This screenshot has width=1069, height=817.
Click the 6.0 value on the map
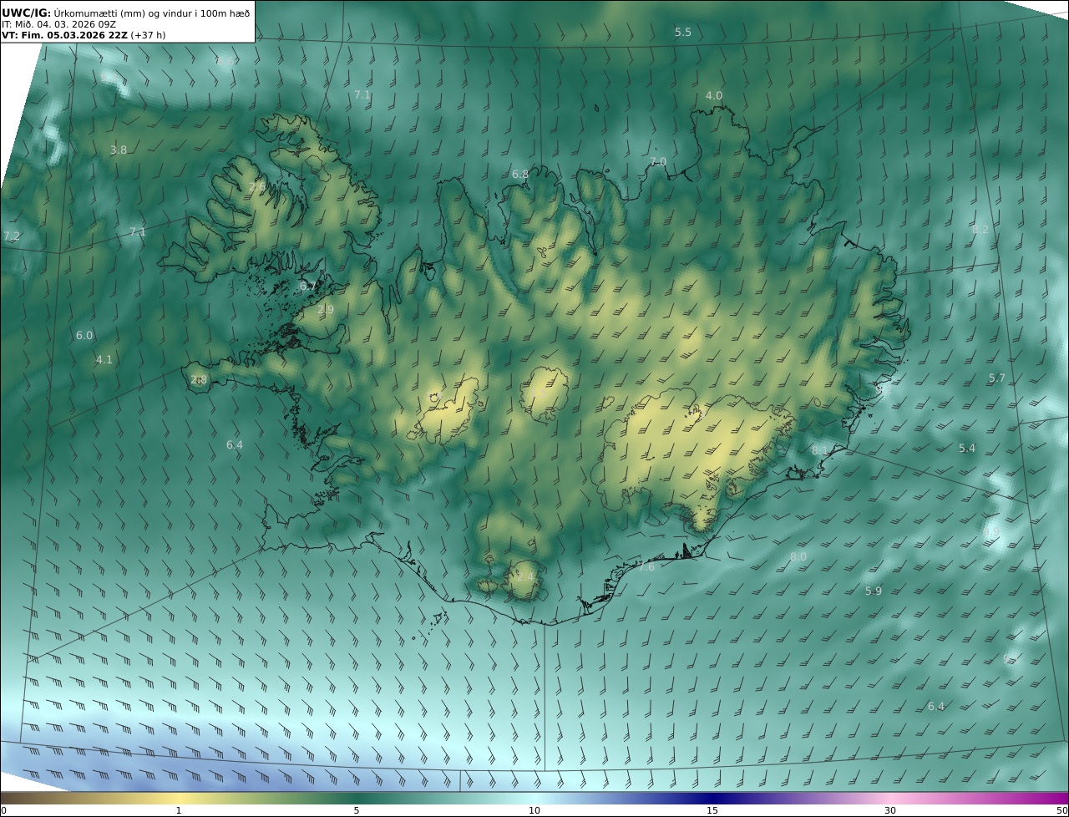tap(84, 335)
